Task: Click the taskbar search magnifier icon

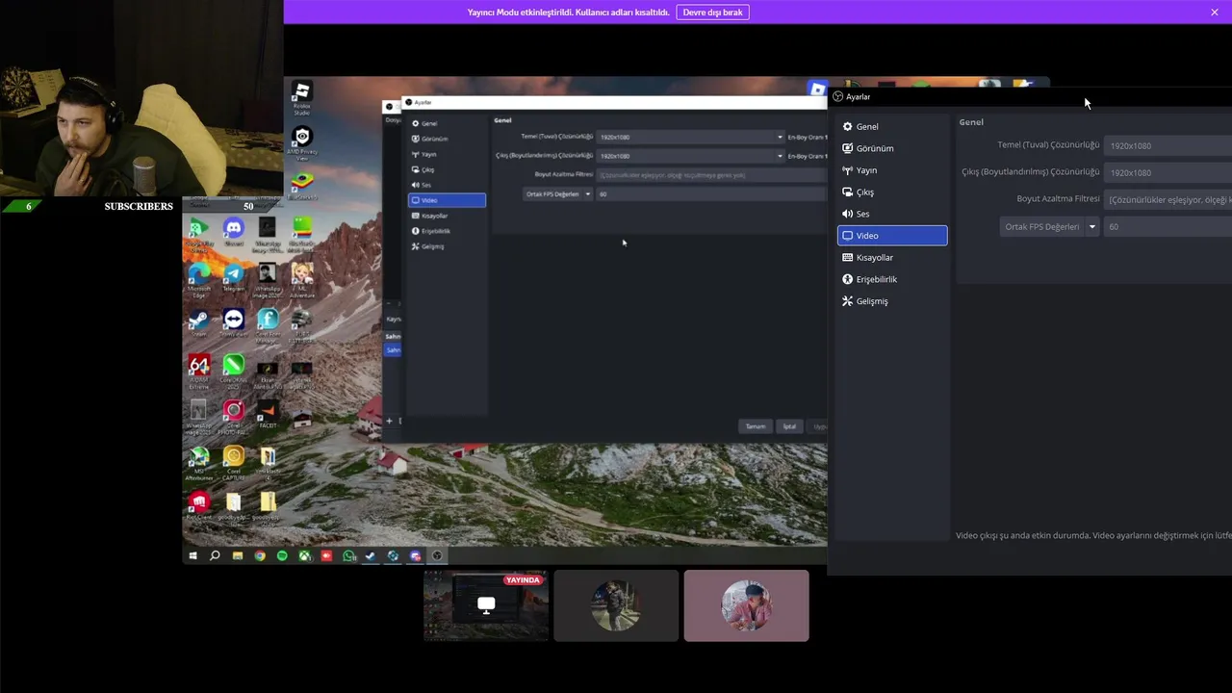Action: (x=215, y=555)
